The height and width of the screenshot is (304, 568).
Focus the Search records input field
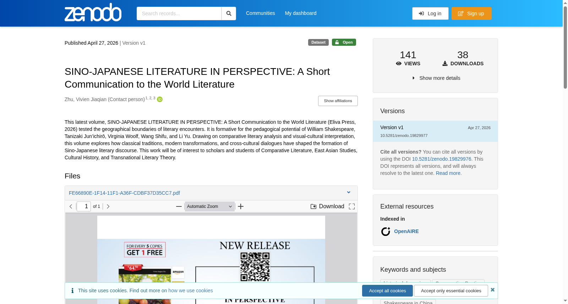179,13
